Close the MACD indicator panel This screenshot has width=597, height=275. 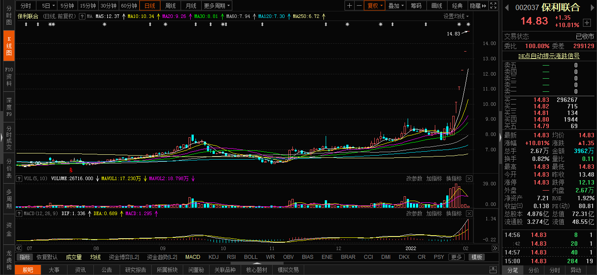tap(469, 213)
